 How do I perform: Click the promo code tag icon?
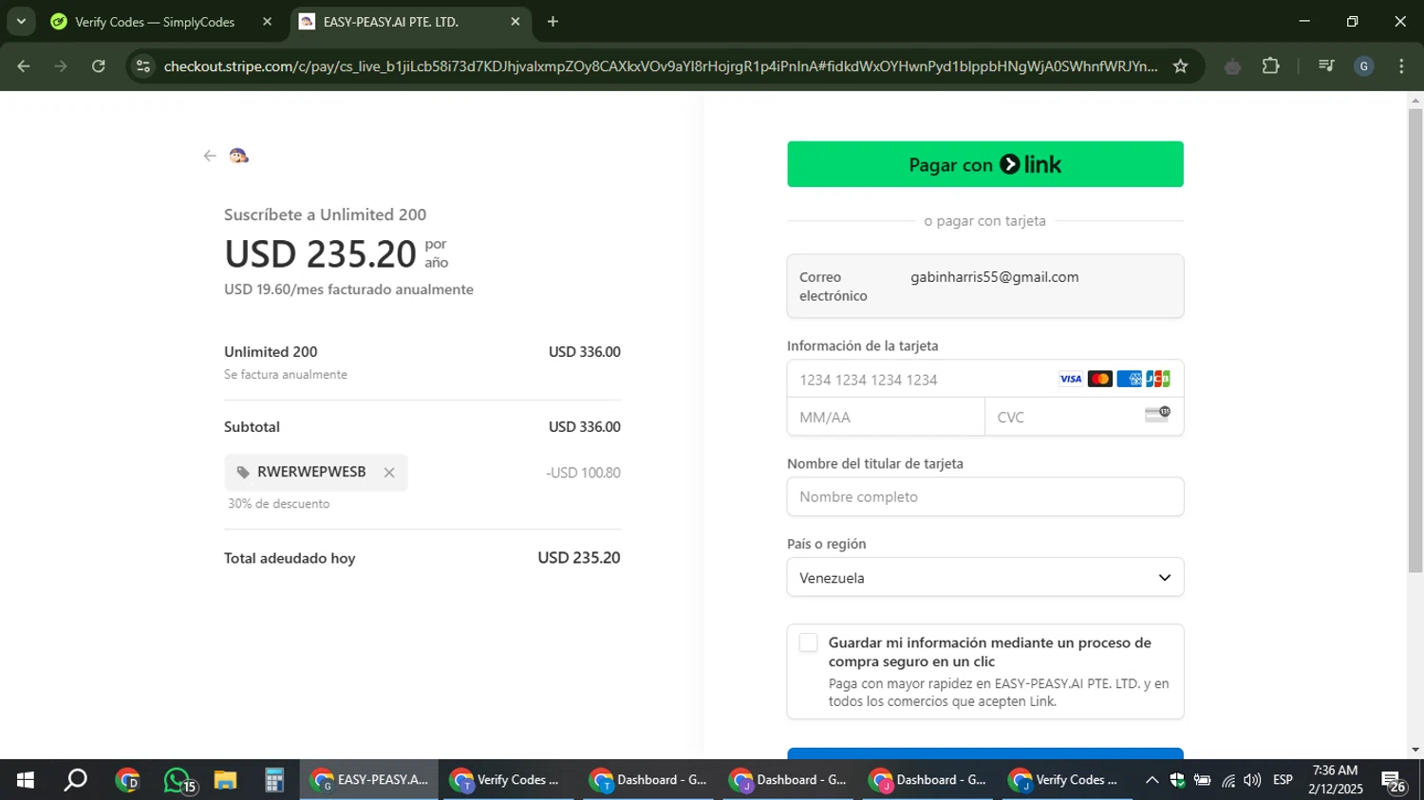243,473
